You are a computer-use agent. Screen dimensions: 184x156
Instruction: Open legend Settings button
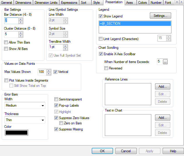pos(160,16)
